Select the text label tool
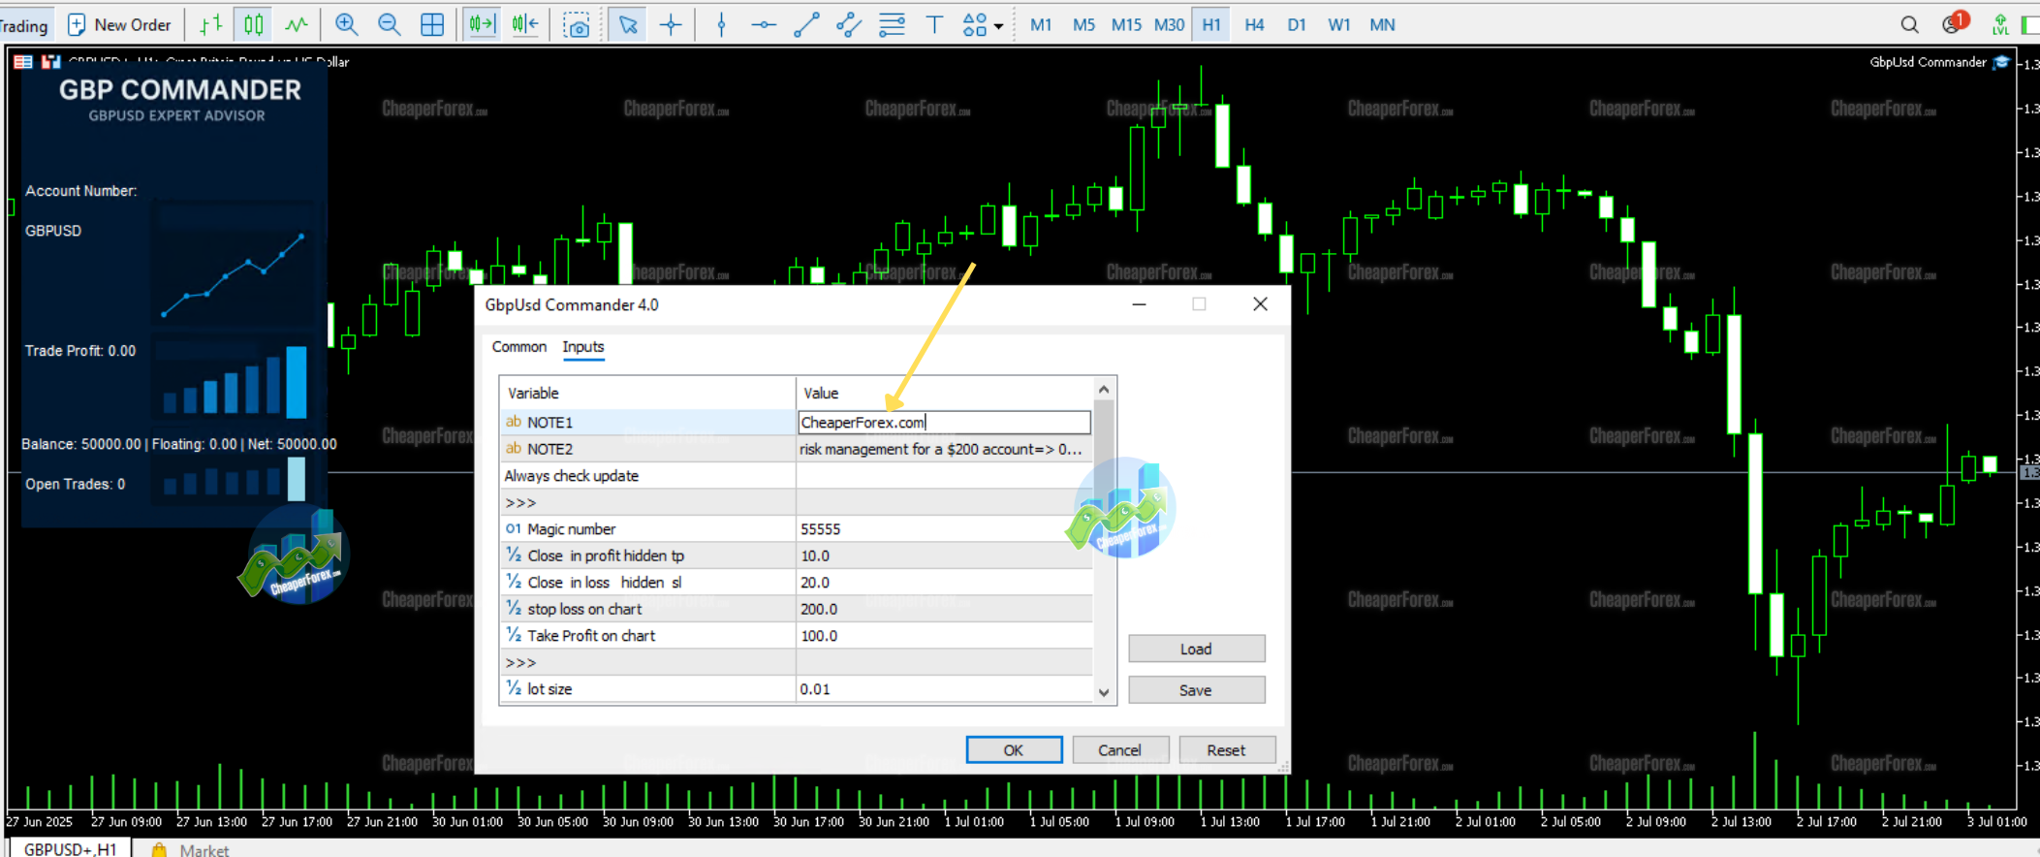The width and height of the screenshot is (2040, 857). [934, 24]
